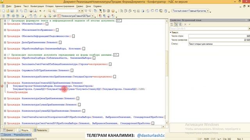The height and width of the screenshot is (140, 250).
Task: Expand procedure ОбновлениеОтображения fold marker
Action: [5, 30]
